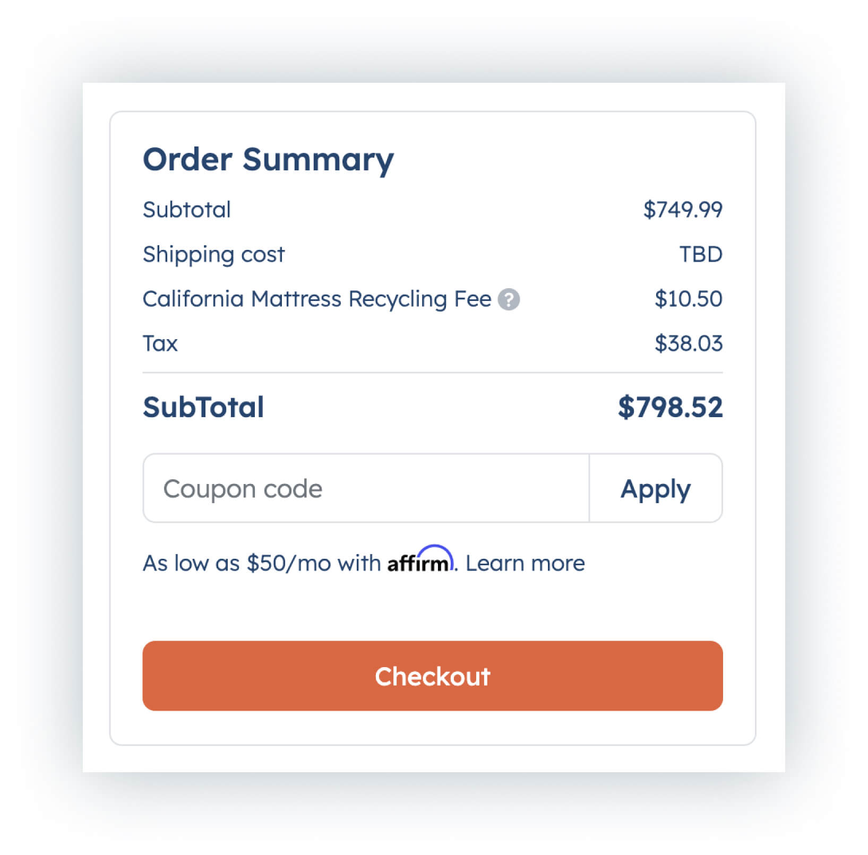Viewport: 868px width, 855px height.
Task: Click the recycling fee help question mark icon
Action: coord(508,299)
